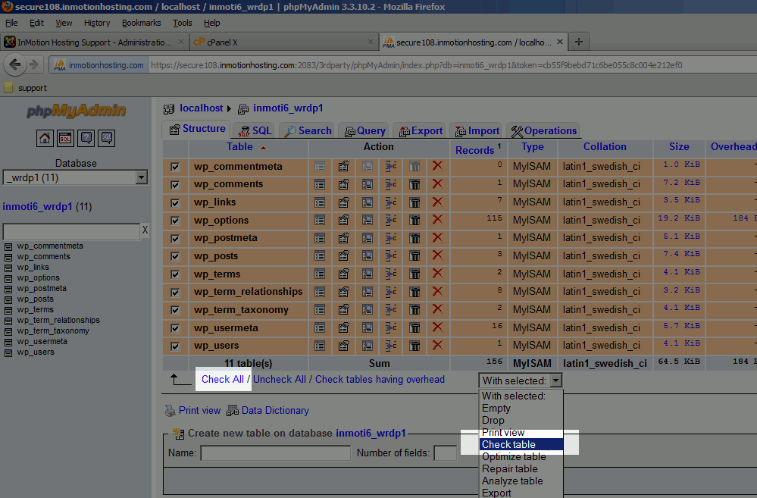This screenshot has height=498, width=757.
Task: Open the Bookmarks menu
Action: tap(141, 23)
